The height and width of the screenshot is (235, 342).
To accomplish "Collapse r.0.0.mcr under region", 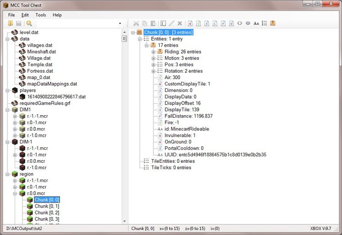I will (15, 193).
